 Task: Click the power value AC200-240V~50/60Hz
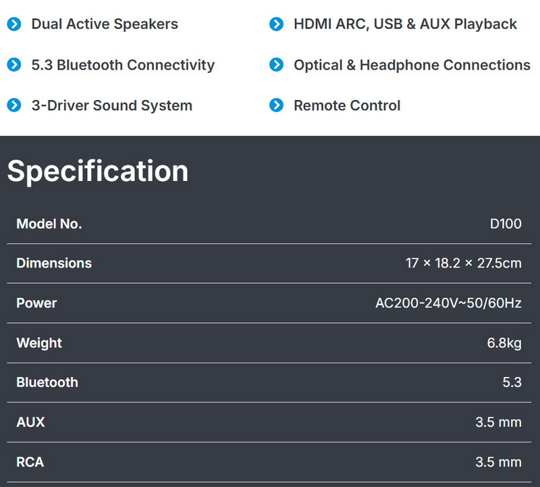tap(448, 303)
